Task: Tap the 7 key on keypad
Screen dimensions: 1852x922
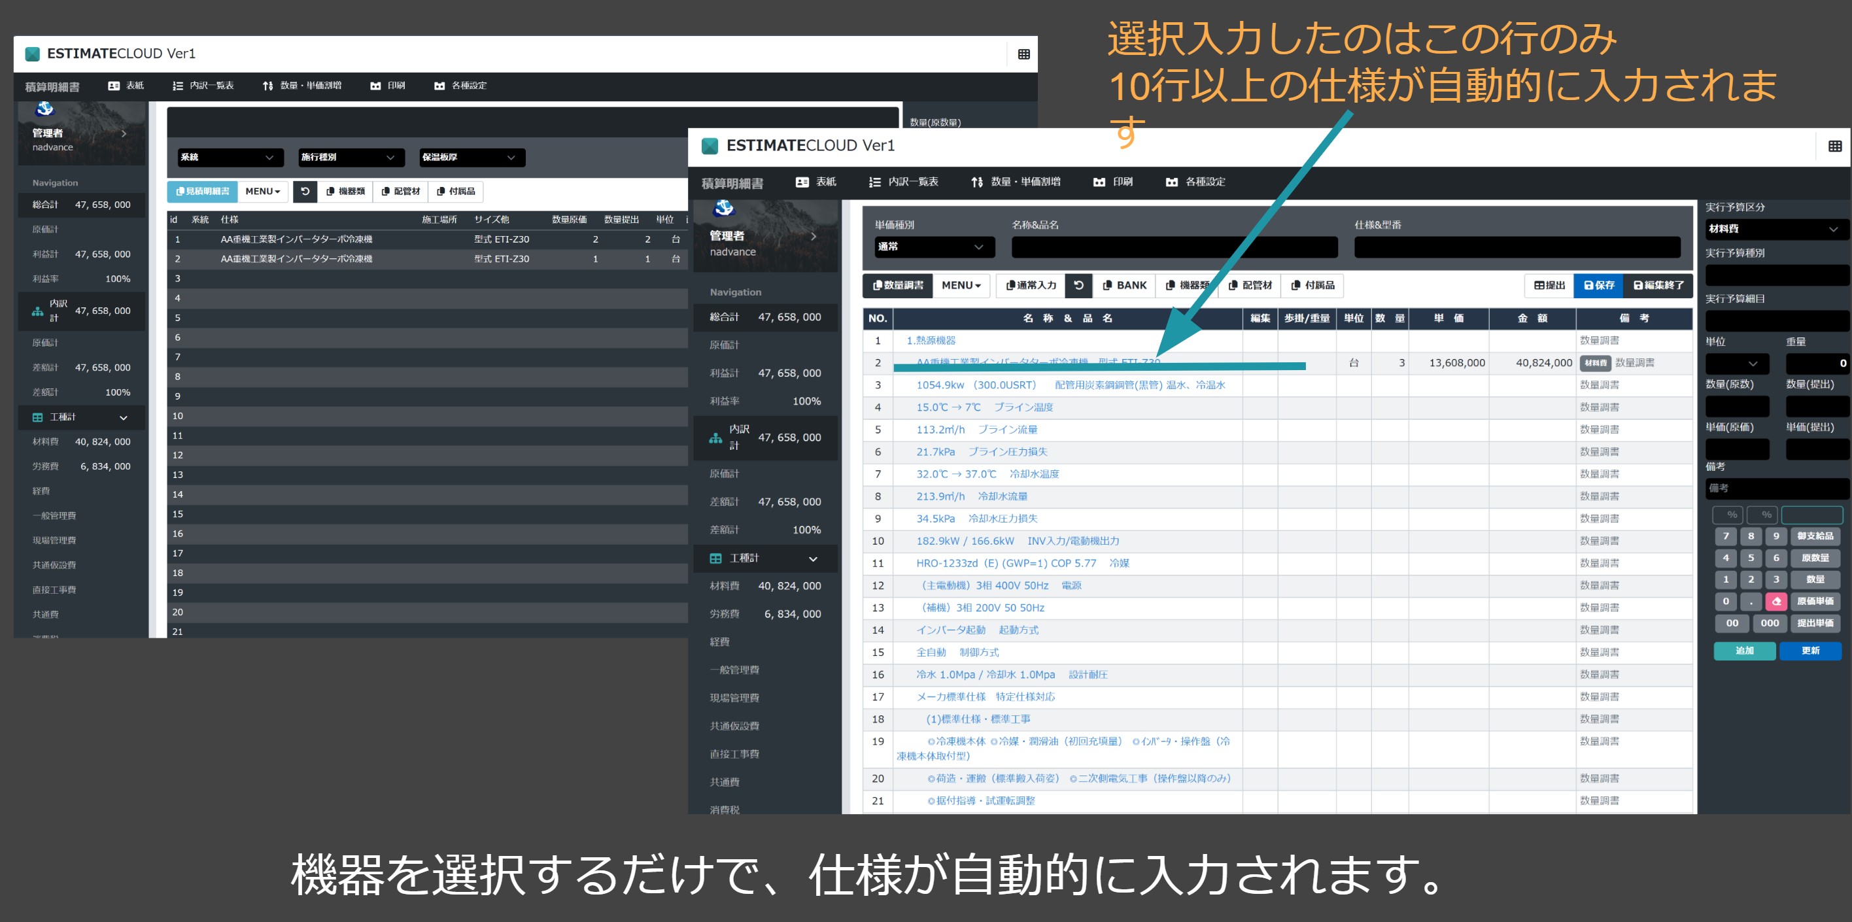Action: point(1726,536)
